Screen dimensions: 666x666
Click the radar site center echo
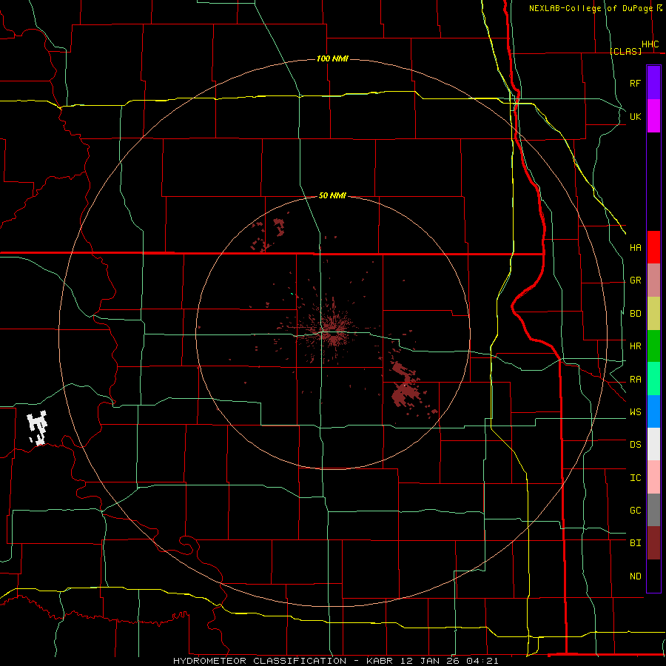click(332, 332)
